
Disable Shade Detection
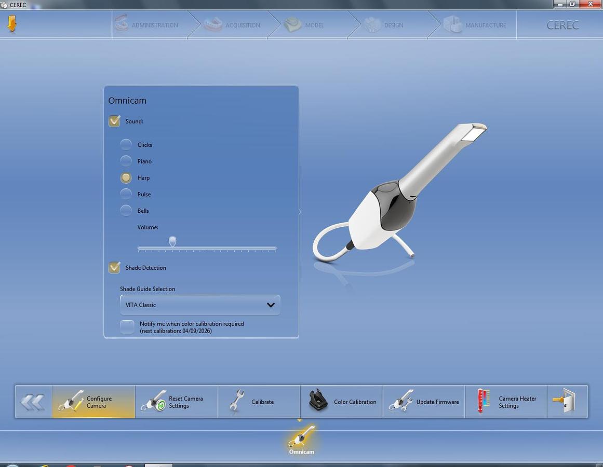114,267
